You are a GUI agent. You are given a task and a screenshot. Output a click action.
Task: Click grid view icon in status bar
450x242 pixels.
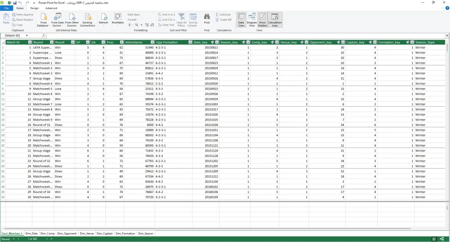coord(434,239)
